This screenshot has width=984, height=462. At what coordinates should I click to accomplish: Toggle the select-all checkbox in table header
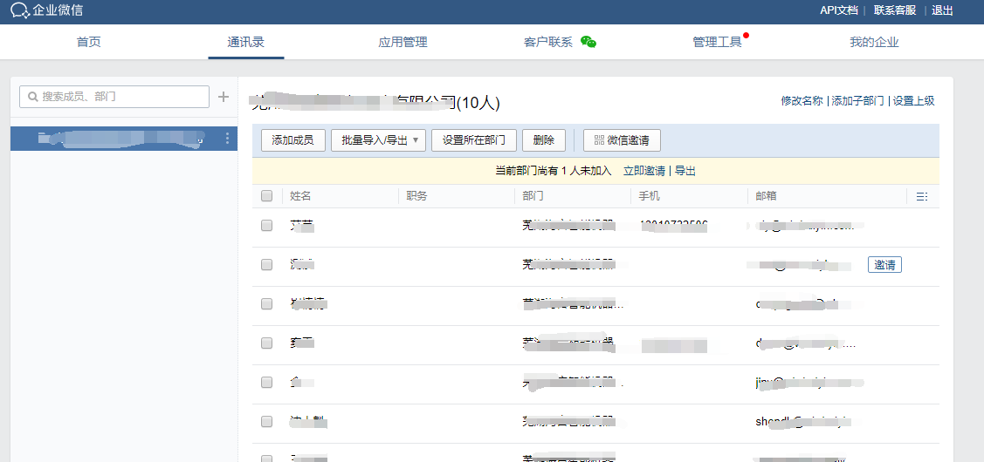(267, 197)
